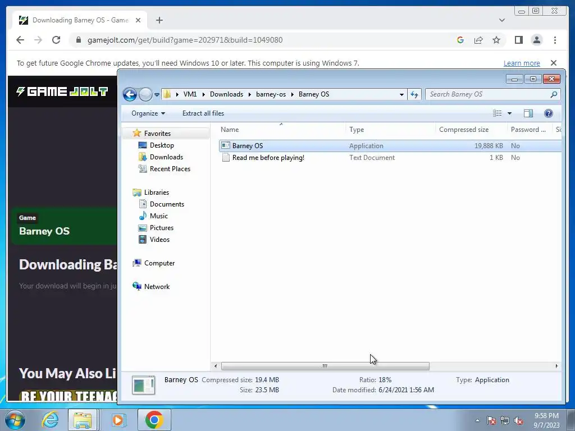Image resolution: width=575 pixels, height=431 pixels.
Task: Open the address bar history dropdown
Action: (401, 94)
